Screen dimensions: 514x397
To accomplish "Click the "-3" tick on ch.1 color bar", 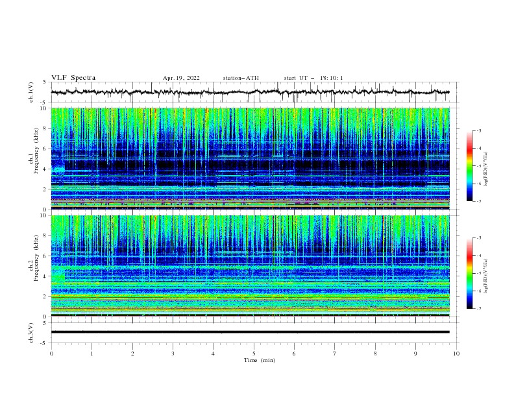I will tap(478, 130).
